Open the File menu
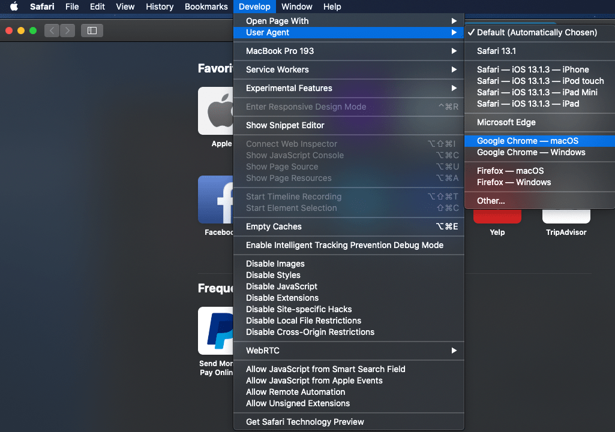 [x=72, y=7]
